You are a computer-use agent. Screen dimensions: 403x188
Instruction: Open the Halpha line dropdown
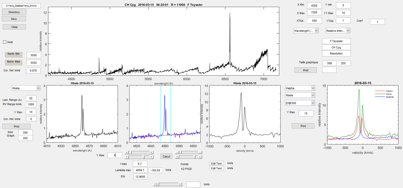300,88
